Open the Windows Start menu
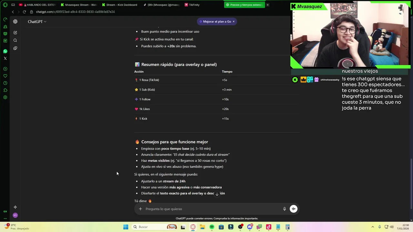 coord(126,227)
